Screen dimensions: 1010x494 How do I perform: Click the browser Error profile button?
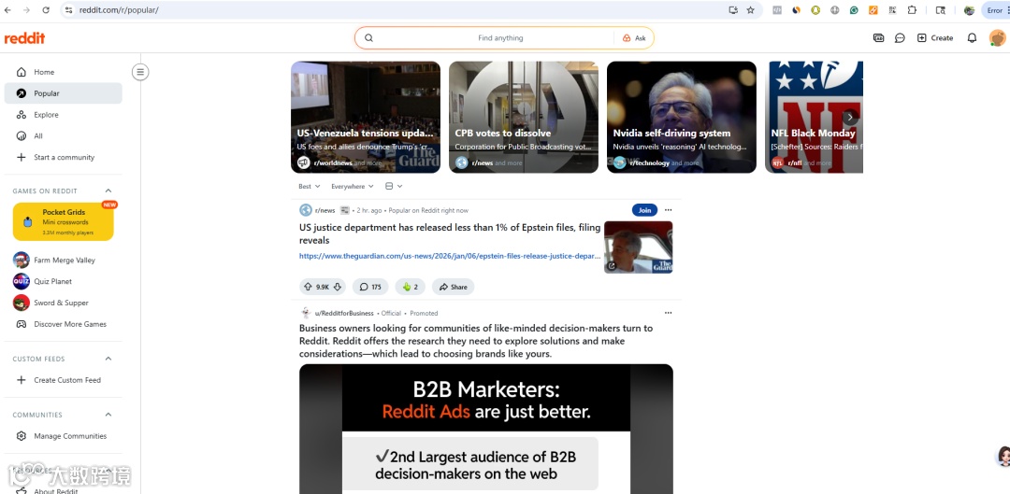pos(994,10)
